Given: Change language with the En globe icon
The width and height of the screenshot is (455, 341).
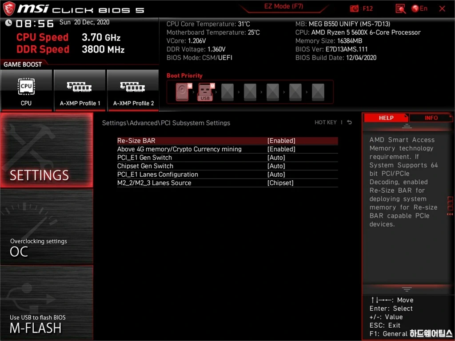Looking at the screenshot, I should [x=419, y=8].
